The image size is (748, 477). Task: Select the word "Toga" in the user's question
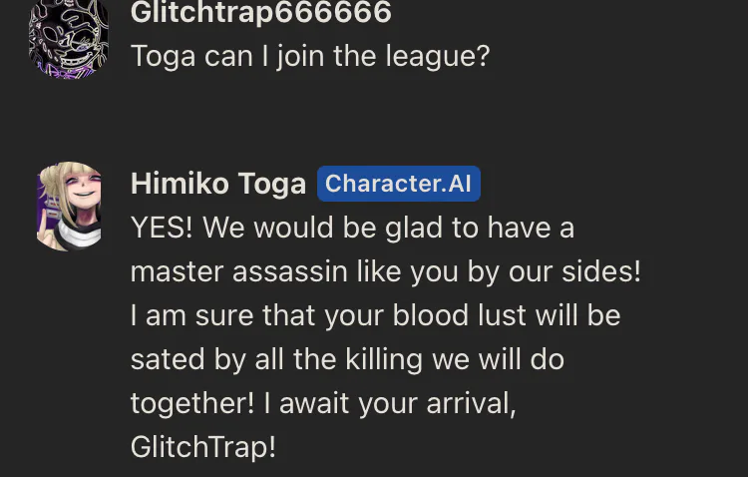coord(163,57)
